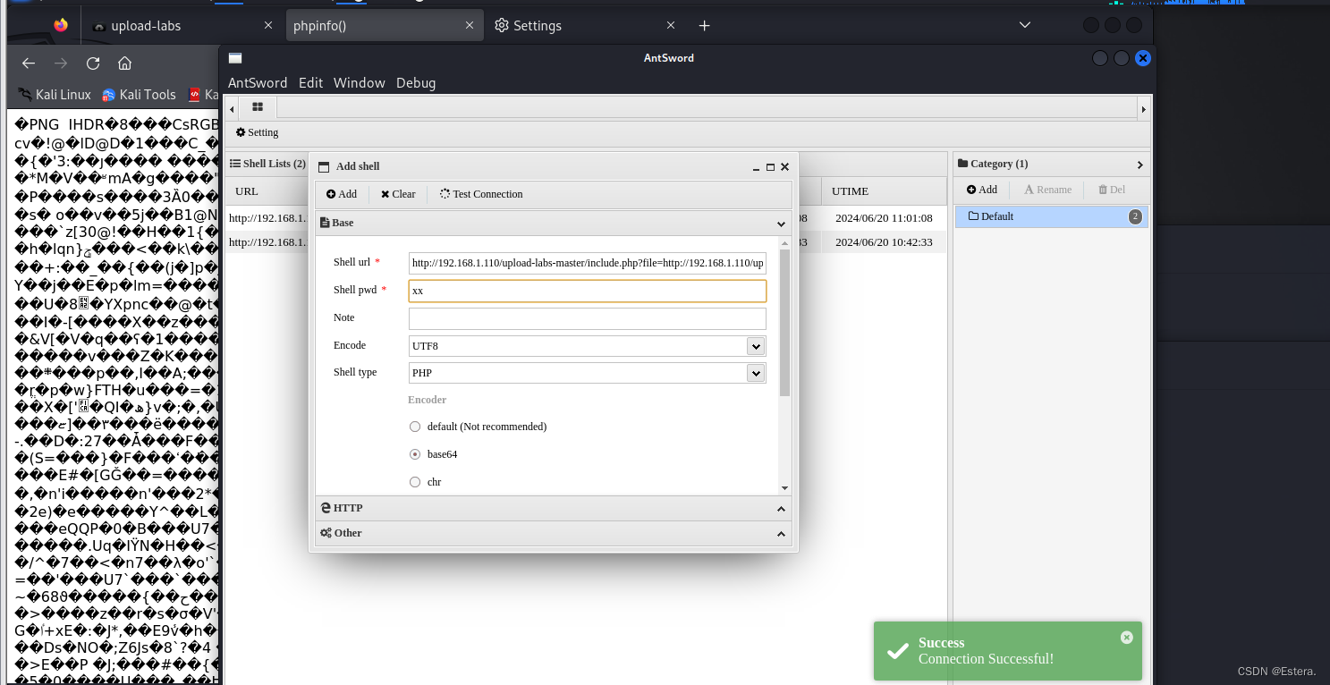
Task: Click the Clear button in Add shell dialog
Action: coord(398,194)
